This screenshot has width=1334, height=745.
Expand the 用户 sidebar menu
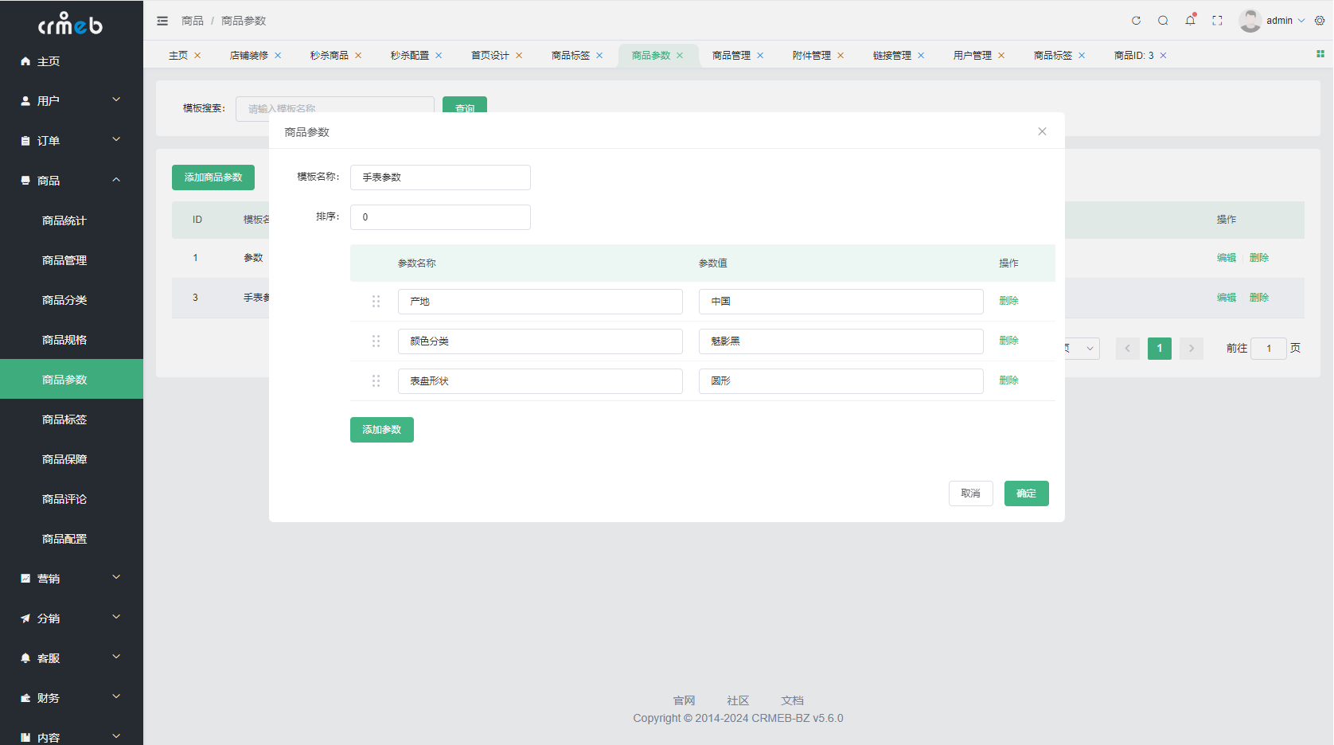(x=72, y=101)
